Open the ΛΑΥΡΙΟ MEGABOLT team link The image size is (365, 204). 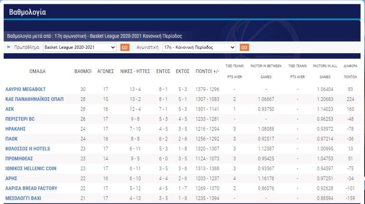(31, 89)
